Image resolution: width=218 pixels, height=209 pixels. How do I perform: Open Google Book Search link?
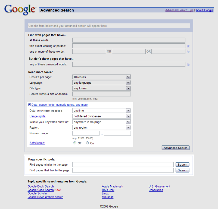click(x=41, y=186)
